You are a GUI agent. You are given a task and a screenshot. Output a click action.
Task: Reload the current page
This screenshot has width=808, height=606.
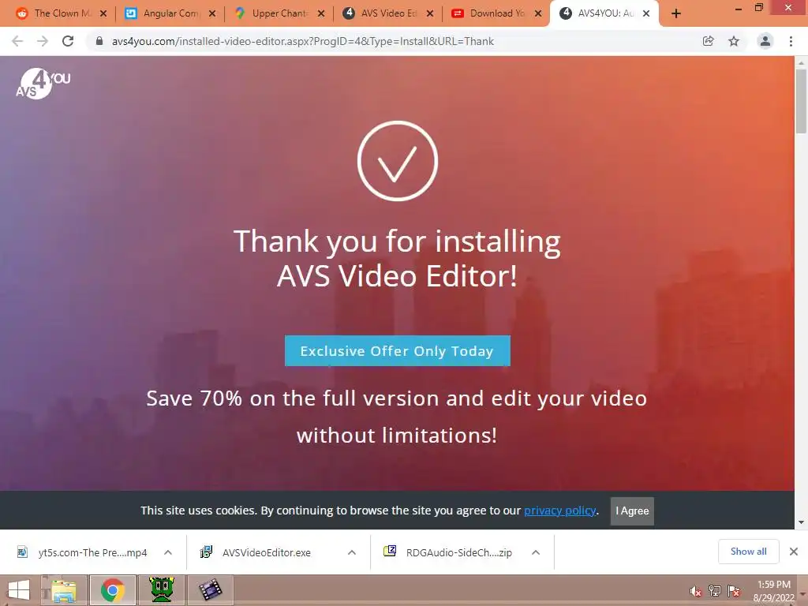(x=68, y=41)
